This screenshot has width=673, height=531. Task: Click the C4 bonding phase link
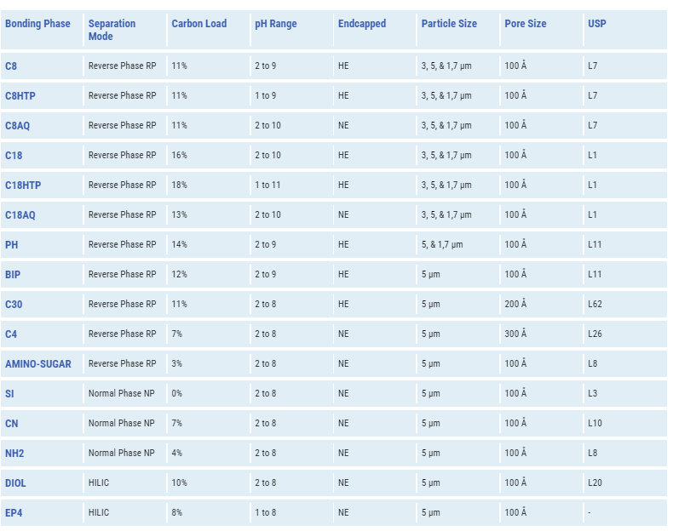click(11, 334)
